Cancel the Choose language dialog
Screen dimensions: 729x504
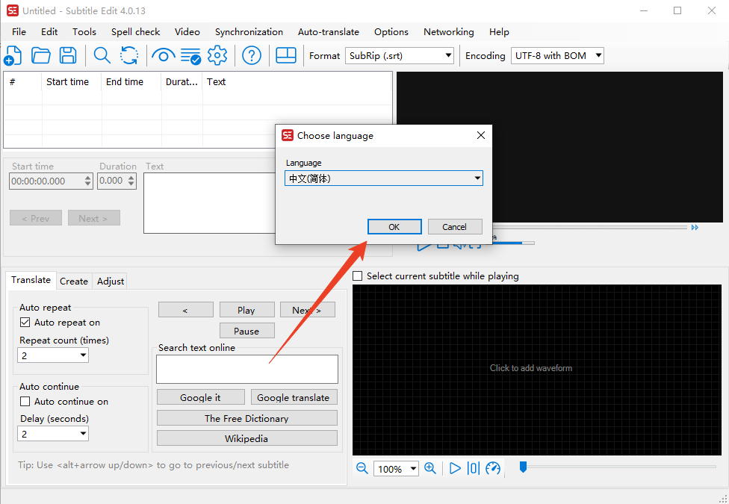pos(455,227)
